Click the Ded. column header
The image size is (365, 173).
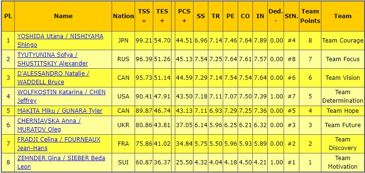(x=275, y=16)
